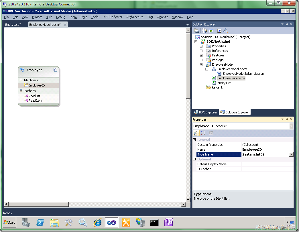Open the .NET Reflector menu
This screenshot has height=232, width=299.
[112, 17]
